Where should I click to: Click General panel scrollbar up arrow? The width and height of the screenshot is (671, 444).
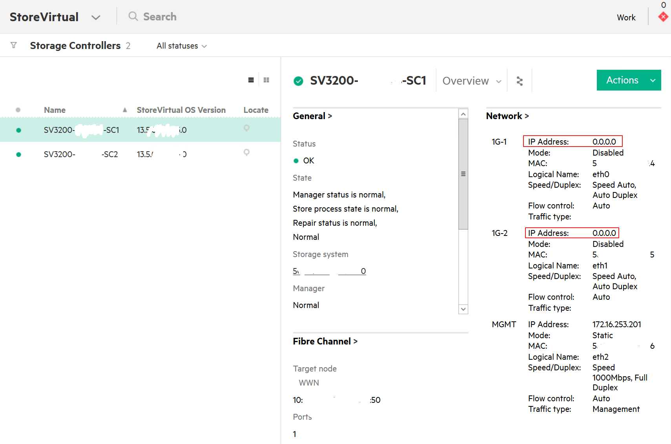[463, 114]
